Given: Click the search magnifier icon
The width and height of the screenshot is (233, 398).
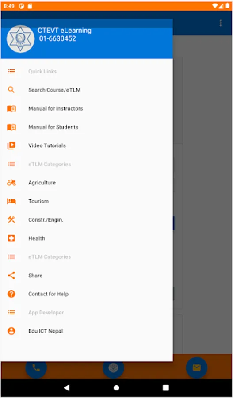Looking at the screenshot, I should tap(11, 90).
